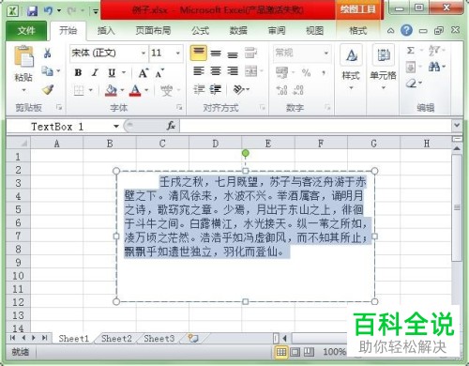Toggle Underline formatting

[112, 73]
